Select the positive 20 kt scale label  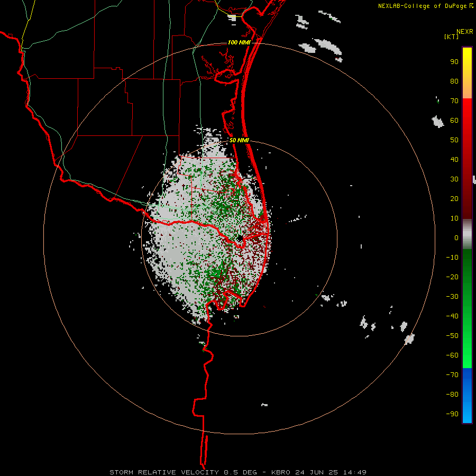[x=454, y=199]
